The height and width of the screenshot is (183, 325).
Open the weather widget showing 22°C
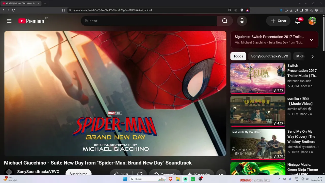point(11,179)
